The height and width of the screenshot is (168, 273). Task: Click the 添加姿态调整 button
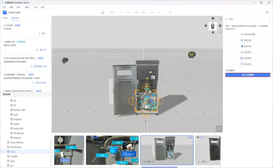coord(248,34)
